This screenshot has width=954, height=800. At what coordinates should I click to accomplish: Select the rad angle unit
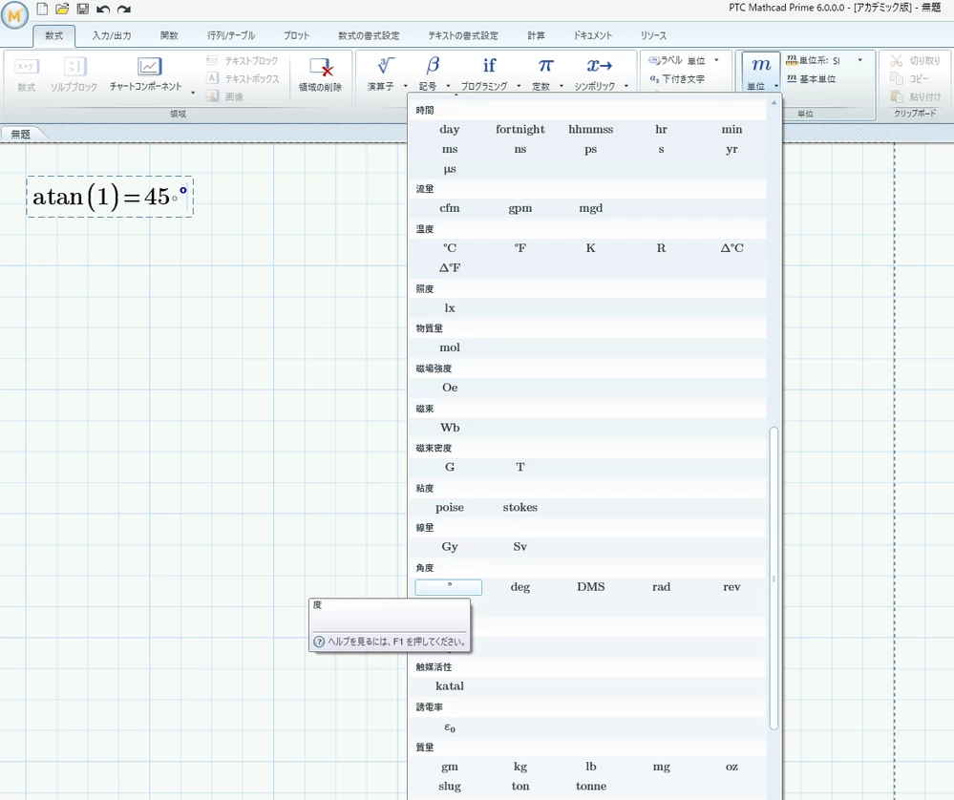point(662,587)
